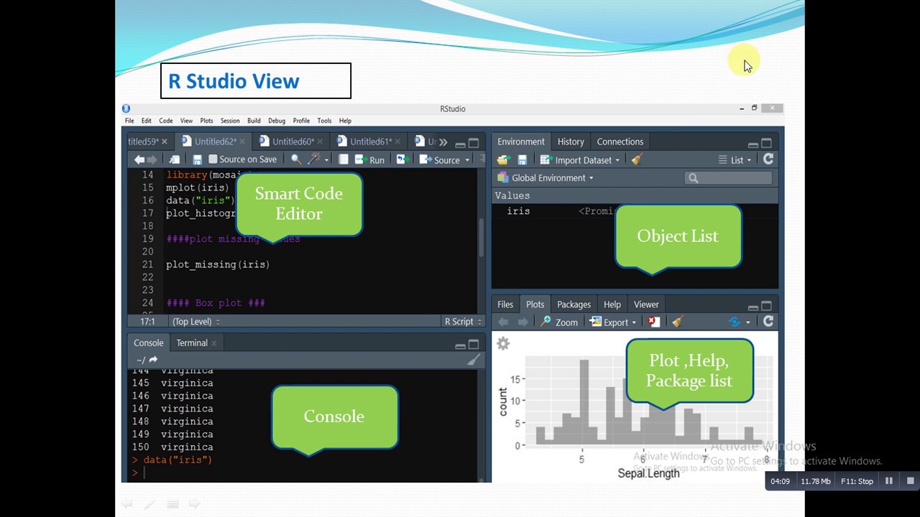Screen dimensions: 920x517
Task: Open Find/Replace with the magnifier icon
Action: coord(295,159)
